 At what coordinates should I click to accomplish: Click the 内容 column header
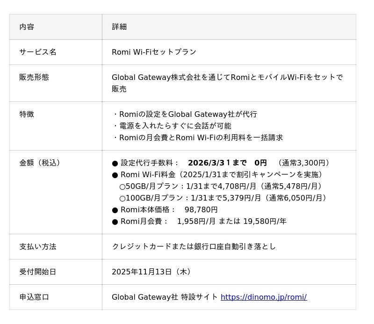[27, 27]
